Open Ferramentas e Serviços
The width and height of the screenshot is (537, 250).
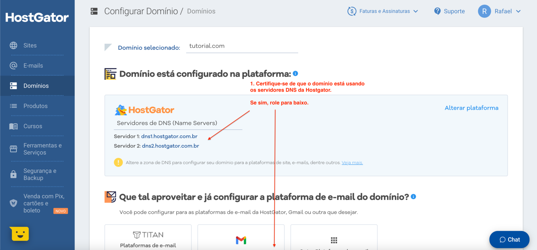[x=37, y=149]
